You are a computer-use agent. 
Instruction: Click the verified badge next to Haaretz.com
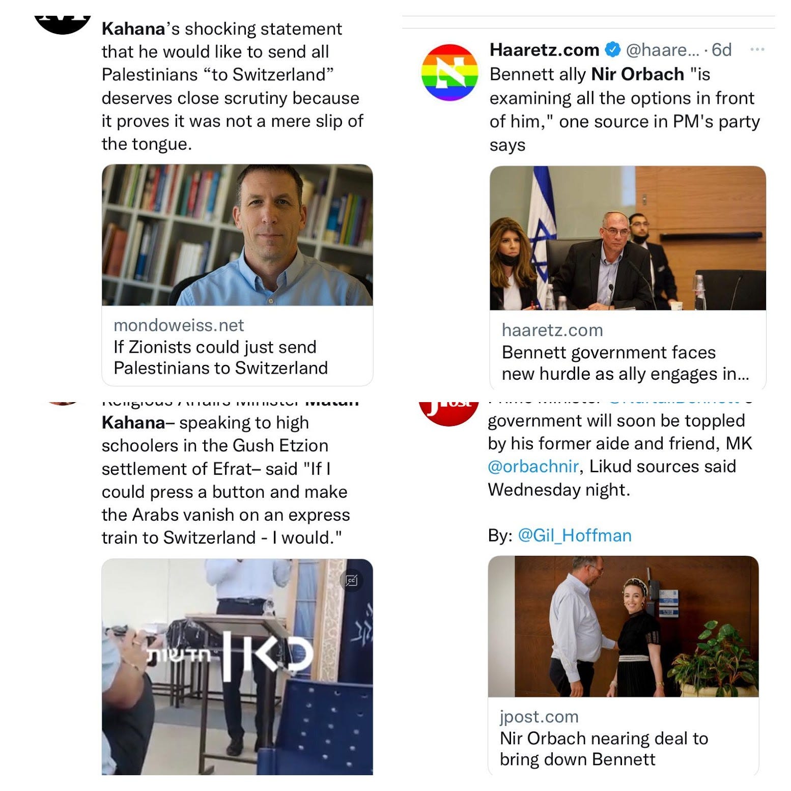(x=612, y=50)
